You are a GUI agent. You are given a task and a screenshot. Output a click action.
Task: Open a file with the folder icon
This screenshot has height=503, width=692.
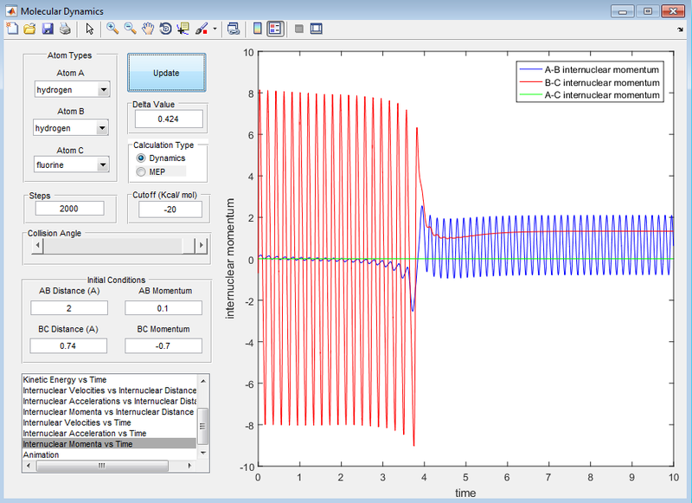29,29
